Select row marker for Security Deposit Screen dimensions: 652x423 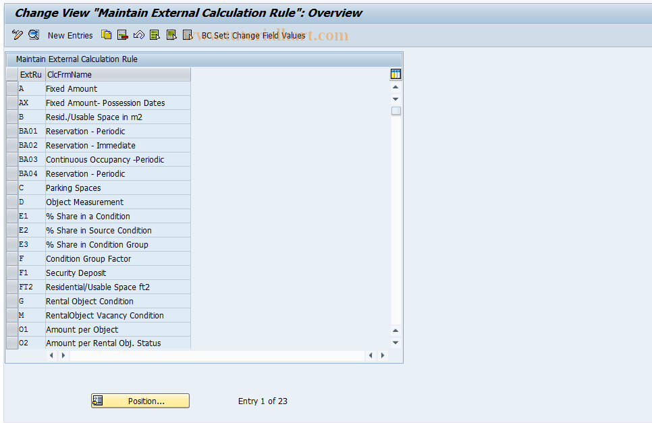point(12,273)
